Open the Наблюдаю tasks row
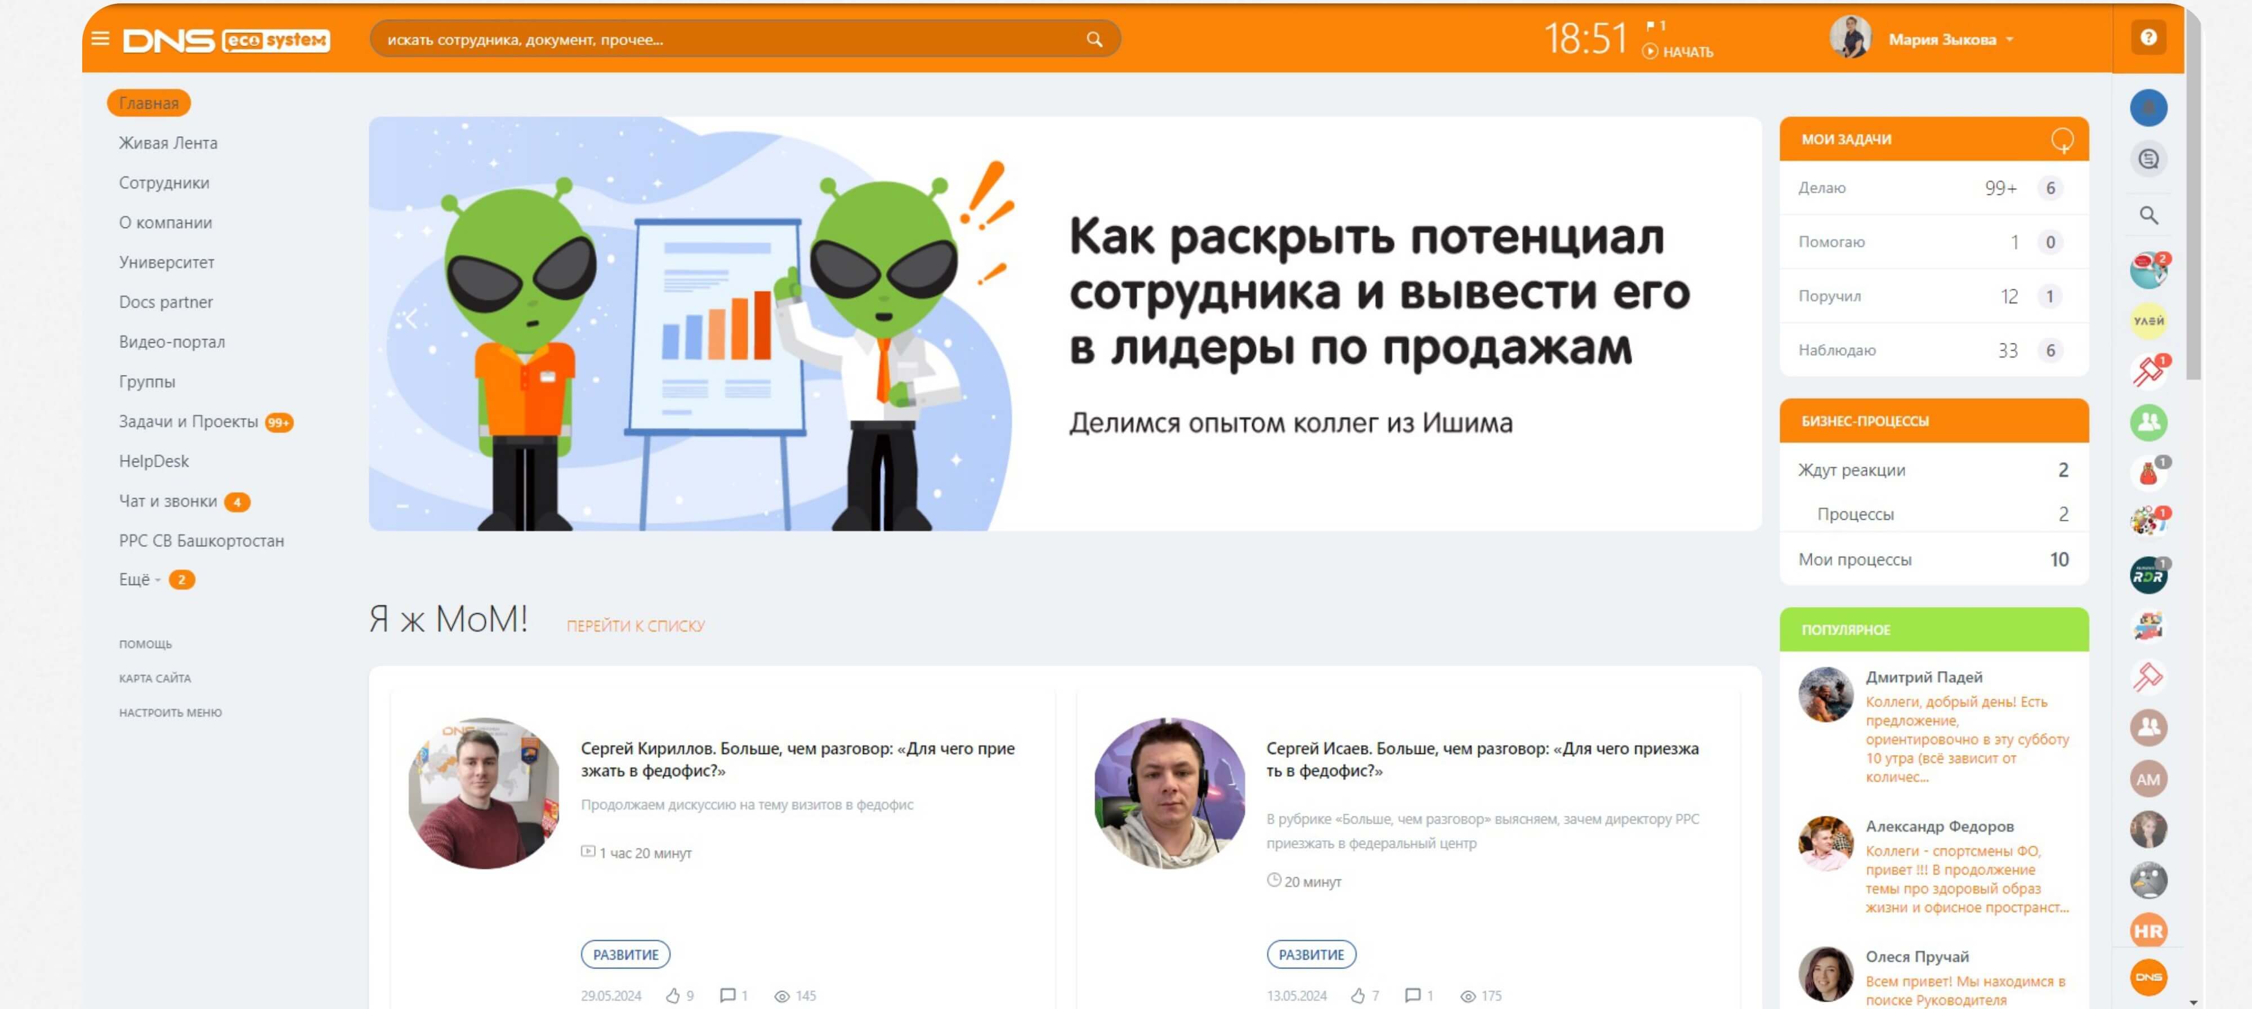This screenshot has width=2252, height=1009. [x=1933, y=351]
